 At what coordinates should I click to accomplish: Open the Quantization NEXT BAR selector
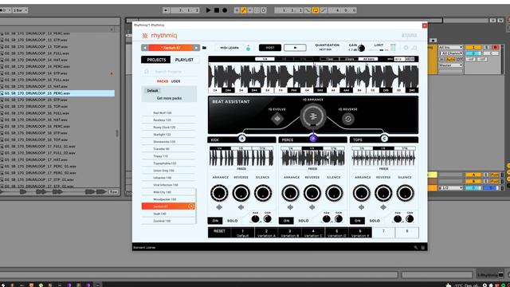point(325,49)
